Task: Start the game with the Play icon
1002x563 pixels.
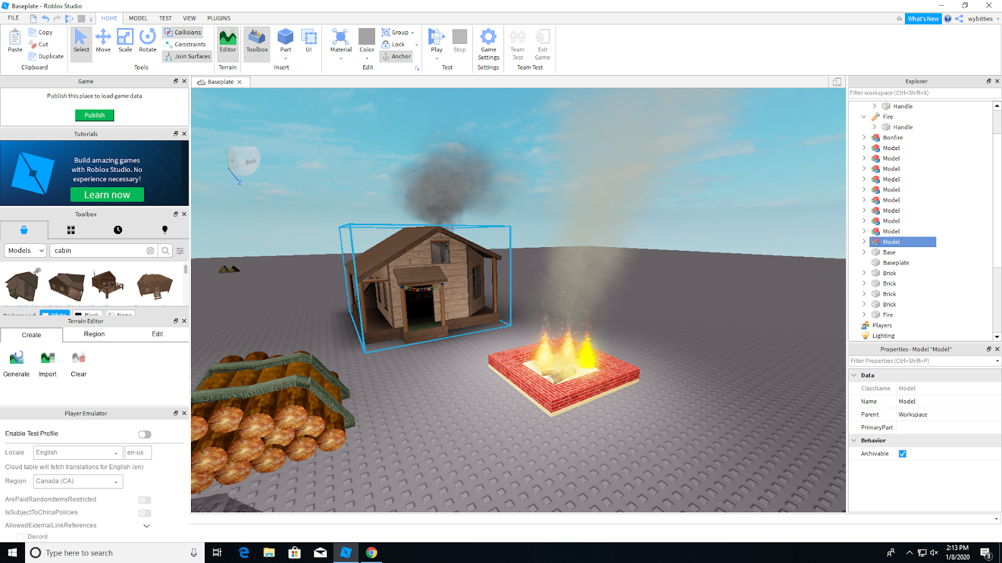Action: click(x=436, y=36)
